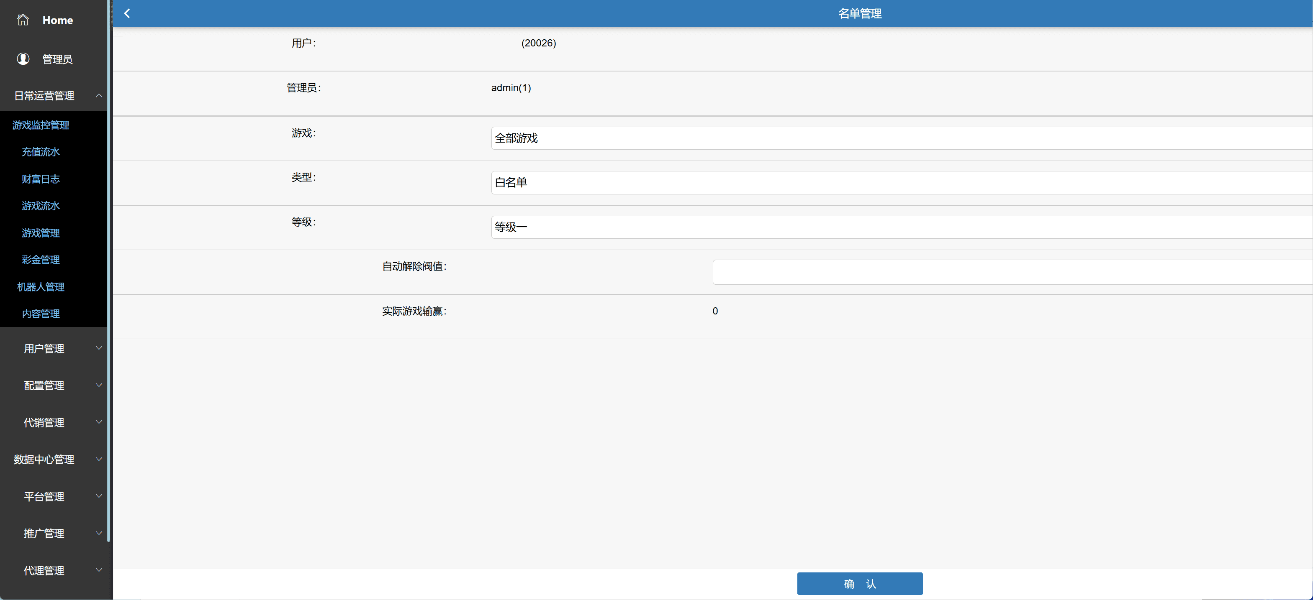Open 充值流水 in the sidebar

click(x=41, y=152)
